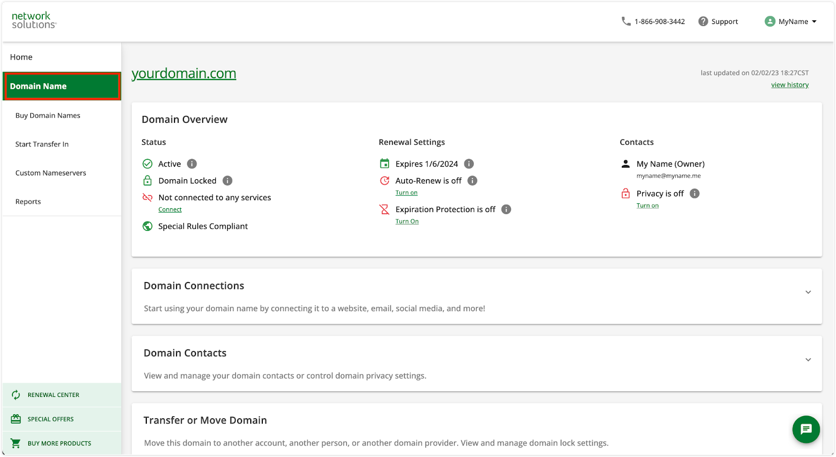Open Custom Nameservers in the sidebar

[x=51, y=173]
